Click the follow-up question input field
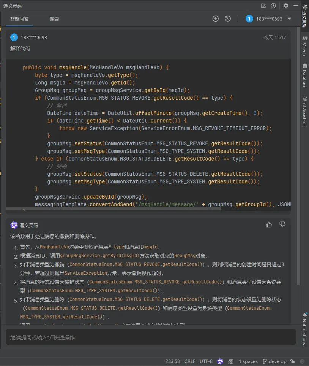This screenshot has height=366, width=309. pos(151,337)
